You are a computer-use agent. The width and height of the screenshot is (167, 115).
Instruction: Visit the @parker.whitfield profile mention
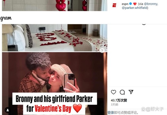click(134, 8)
